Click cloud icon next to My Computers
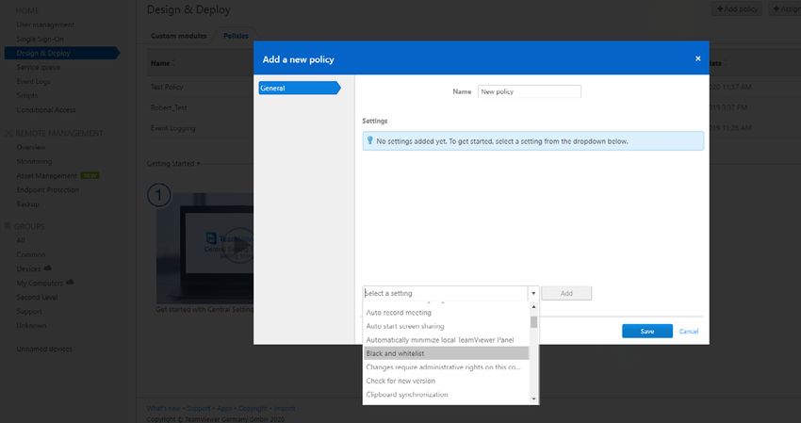 pos(70,282)
